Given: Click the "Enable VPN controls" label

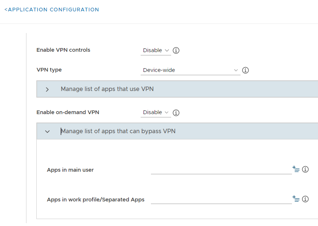Looking at the screenshot, I should 63,50.
